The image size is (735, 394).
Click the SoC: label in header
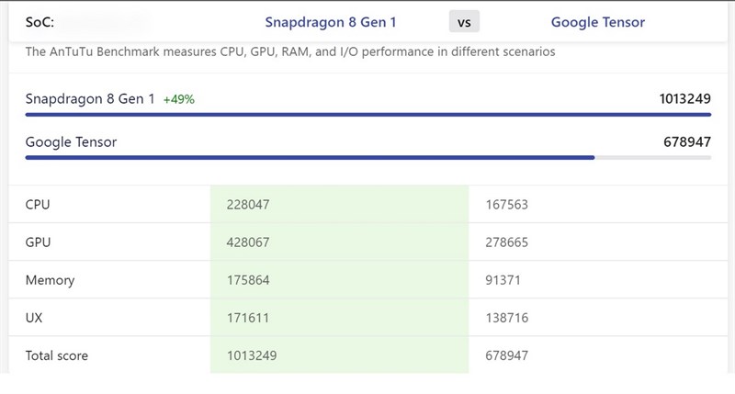pos(40,22)
